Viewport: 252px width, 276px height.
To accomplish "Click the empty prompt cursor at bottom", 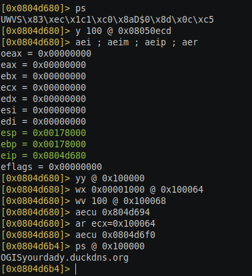I will click(x=75, y=269).
